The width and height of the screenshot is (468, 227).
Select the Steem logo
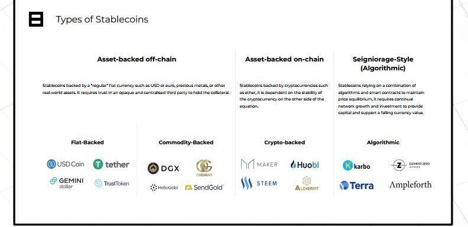tap(259, 183)
